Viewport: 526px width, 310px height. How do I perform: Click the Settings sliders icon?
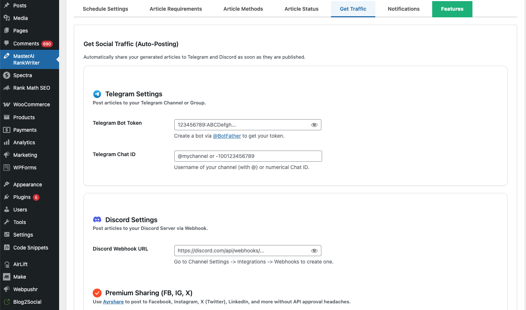coord(7,235)
